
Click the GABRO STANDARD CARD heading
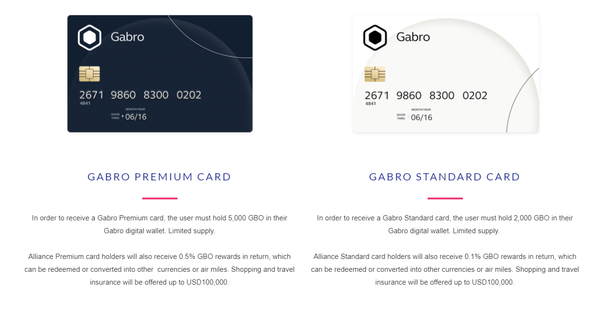click(x=445, y=177)
